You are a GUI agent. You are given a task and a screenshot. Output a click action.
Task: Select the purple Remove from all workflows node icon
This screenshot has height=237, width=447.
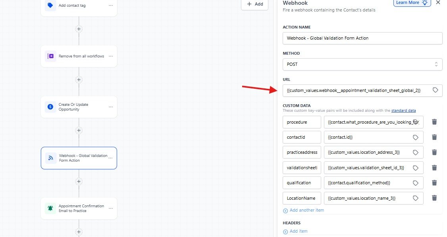click(x=50, y=56)
